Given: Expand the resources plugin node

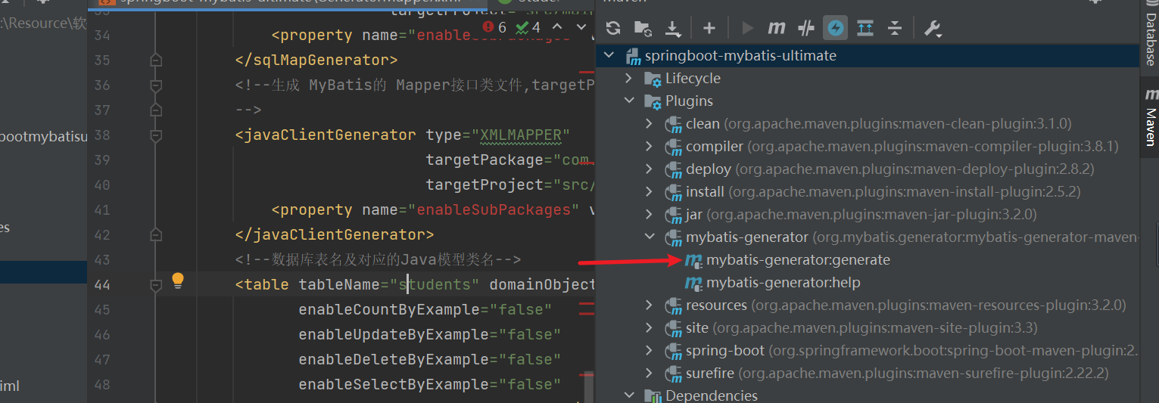Looking at the screenshot, I should tap(650, 305).
